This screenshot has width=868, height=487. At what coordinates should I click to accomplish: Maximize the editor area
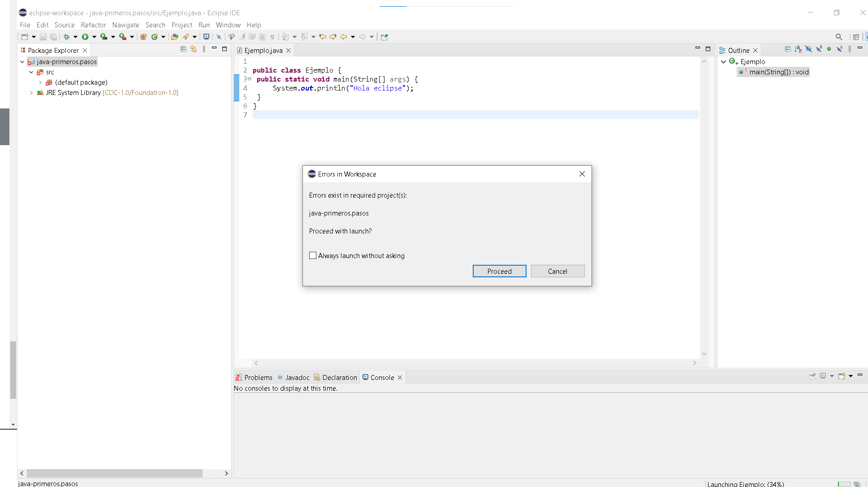coord(708,49)
